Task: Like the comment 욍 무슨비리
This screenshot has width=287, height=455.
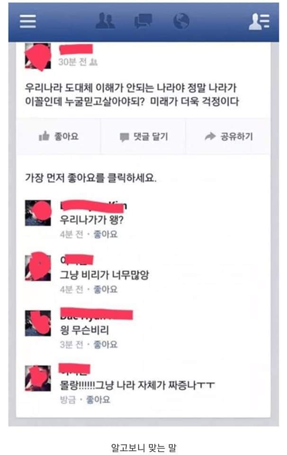Action: (x=105, y=345)
